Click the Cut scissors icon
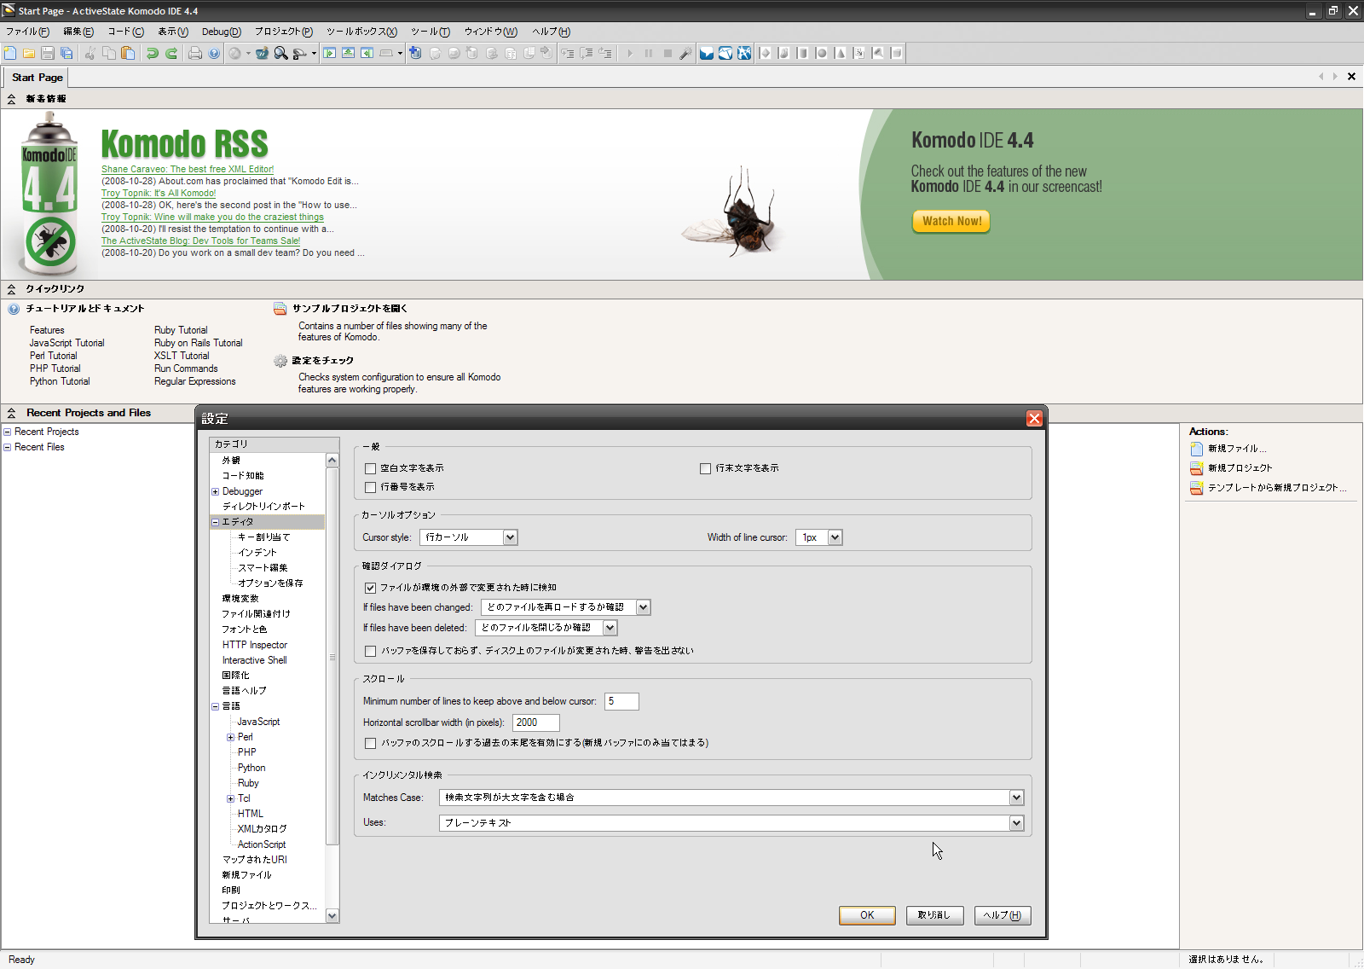 point(90,53)
